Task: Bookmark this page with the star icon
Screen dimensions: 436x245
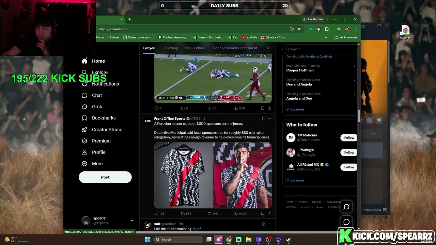Action: [299, 29]
